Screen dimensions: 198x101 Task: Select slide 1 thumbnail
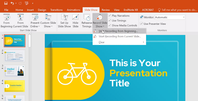tap(15, 41)
